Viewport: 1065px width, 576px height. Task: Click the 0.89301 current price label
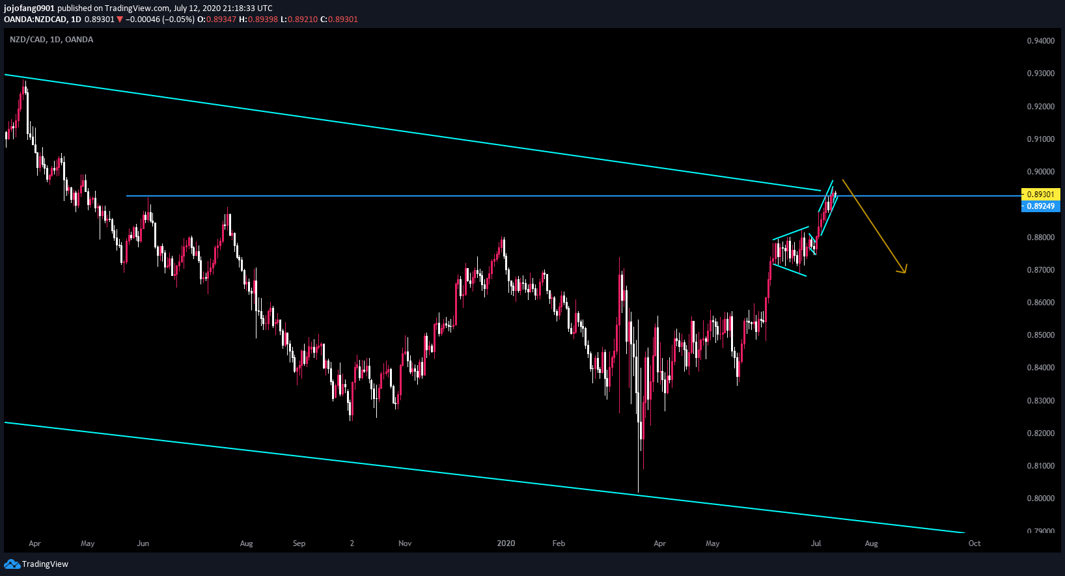[x=1041, y=195]
